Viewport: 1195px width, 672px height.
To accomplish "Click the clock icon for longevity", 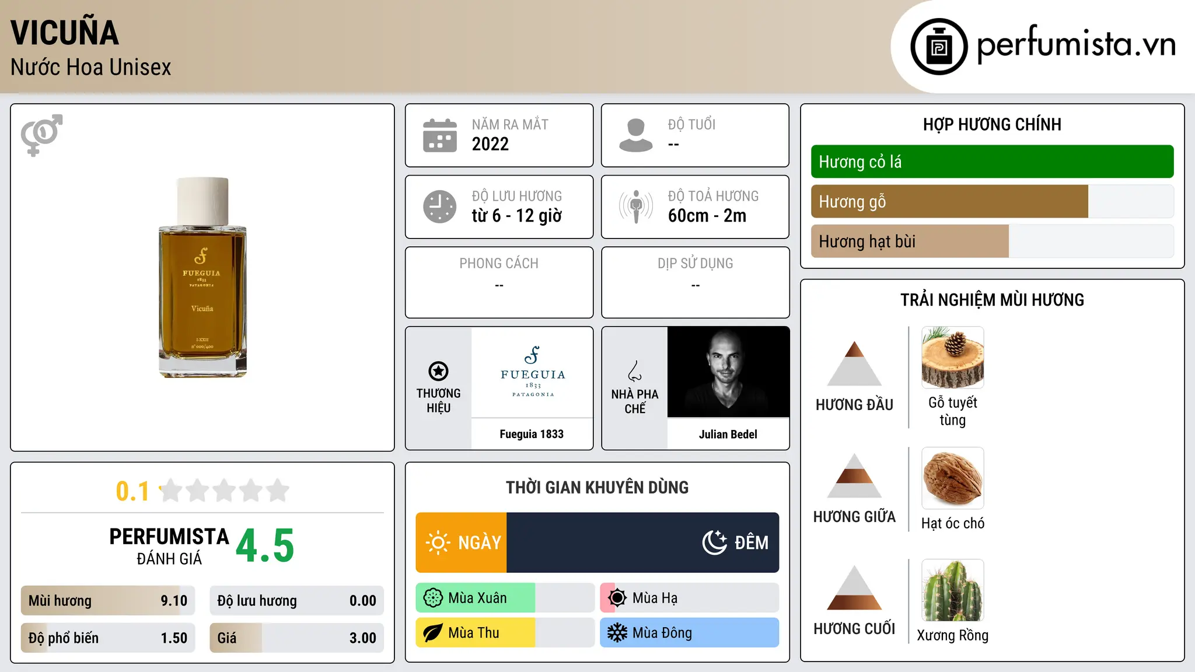I will point(439,206).
